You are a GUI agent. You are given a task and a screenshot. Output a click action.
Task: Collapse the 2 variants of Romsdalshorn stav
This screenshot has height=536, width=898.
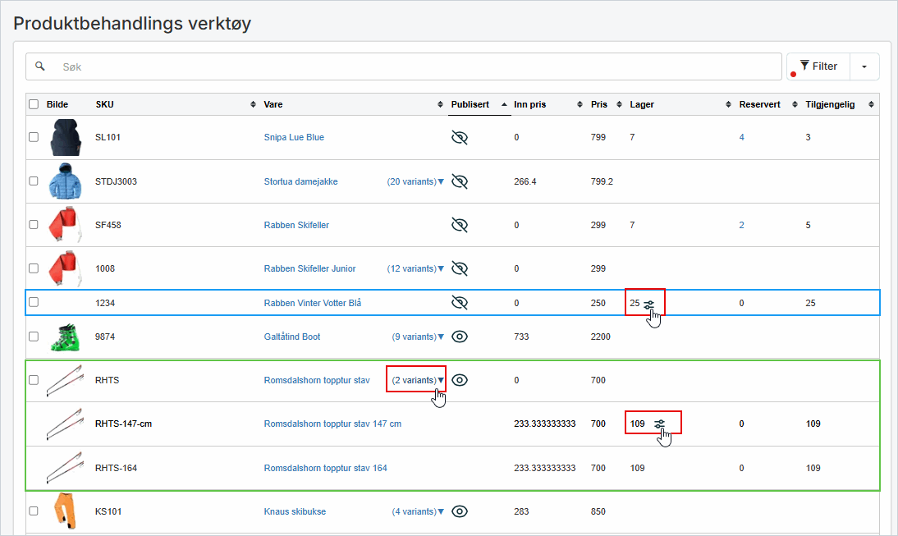pos(417,380)
